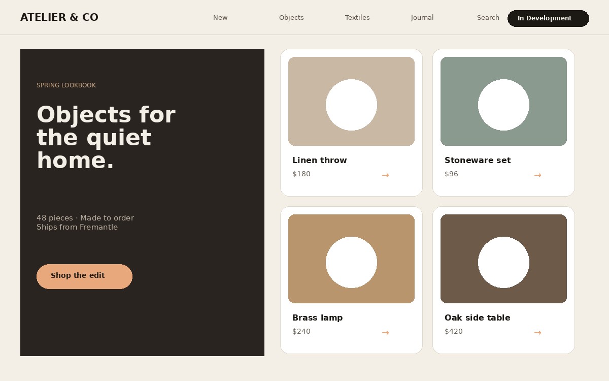Select the Stoneware set title

pyautogui.click(x=478, y=161)
